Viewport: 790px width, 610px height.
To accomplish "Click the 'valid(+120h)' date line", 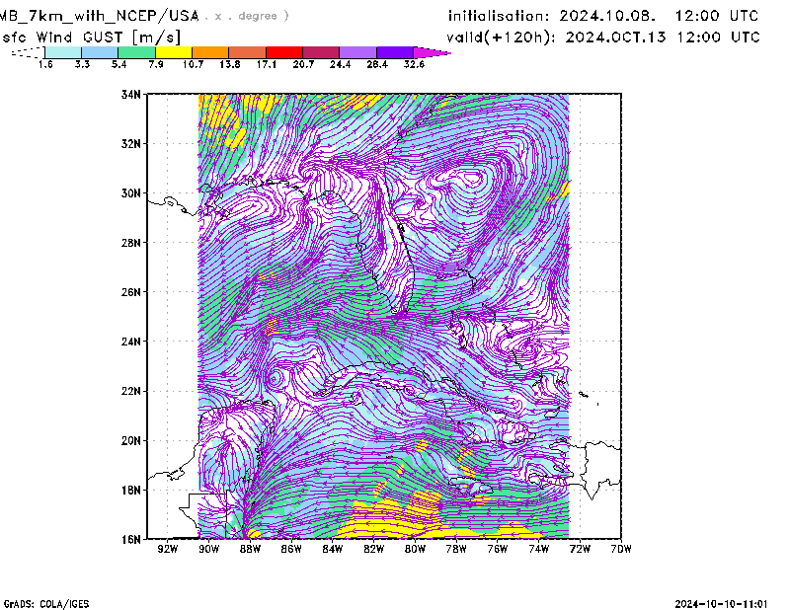I will pos(603,38).
